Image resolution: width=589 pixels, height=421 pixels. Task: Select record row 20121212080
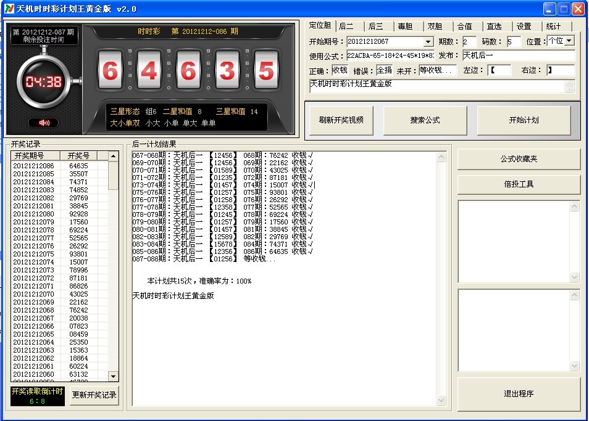tap(60, 214)
